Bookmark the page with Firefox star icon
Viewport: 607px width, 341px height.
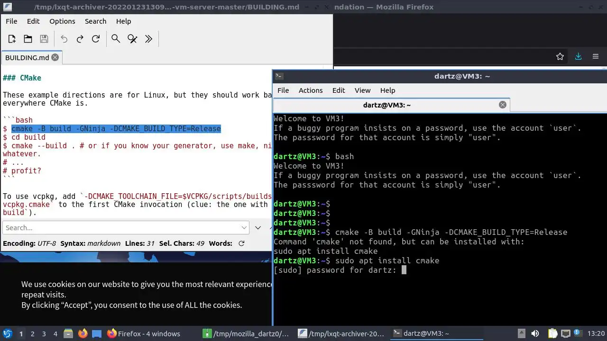point(560,56)
